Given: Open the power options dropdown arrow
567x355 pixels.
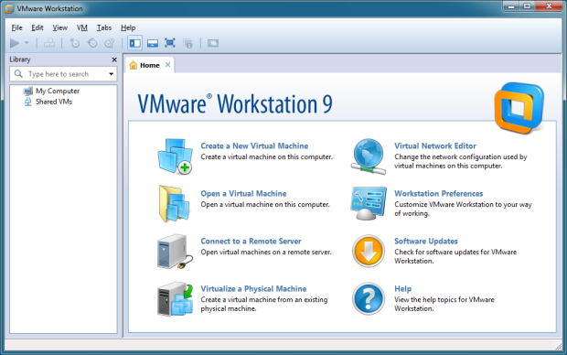Looking at the screenshot, I should point(27,43).
